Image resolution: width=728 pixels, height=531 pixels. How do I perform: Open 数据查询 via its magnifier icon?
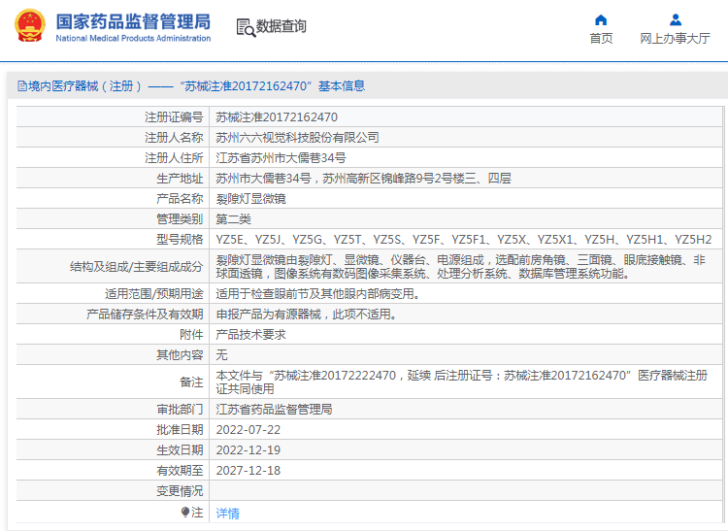(245, 27)
